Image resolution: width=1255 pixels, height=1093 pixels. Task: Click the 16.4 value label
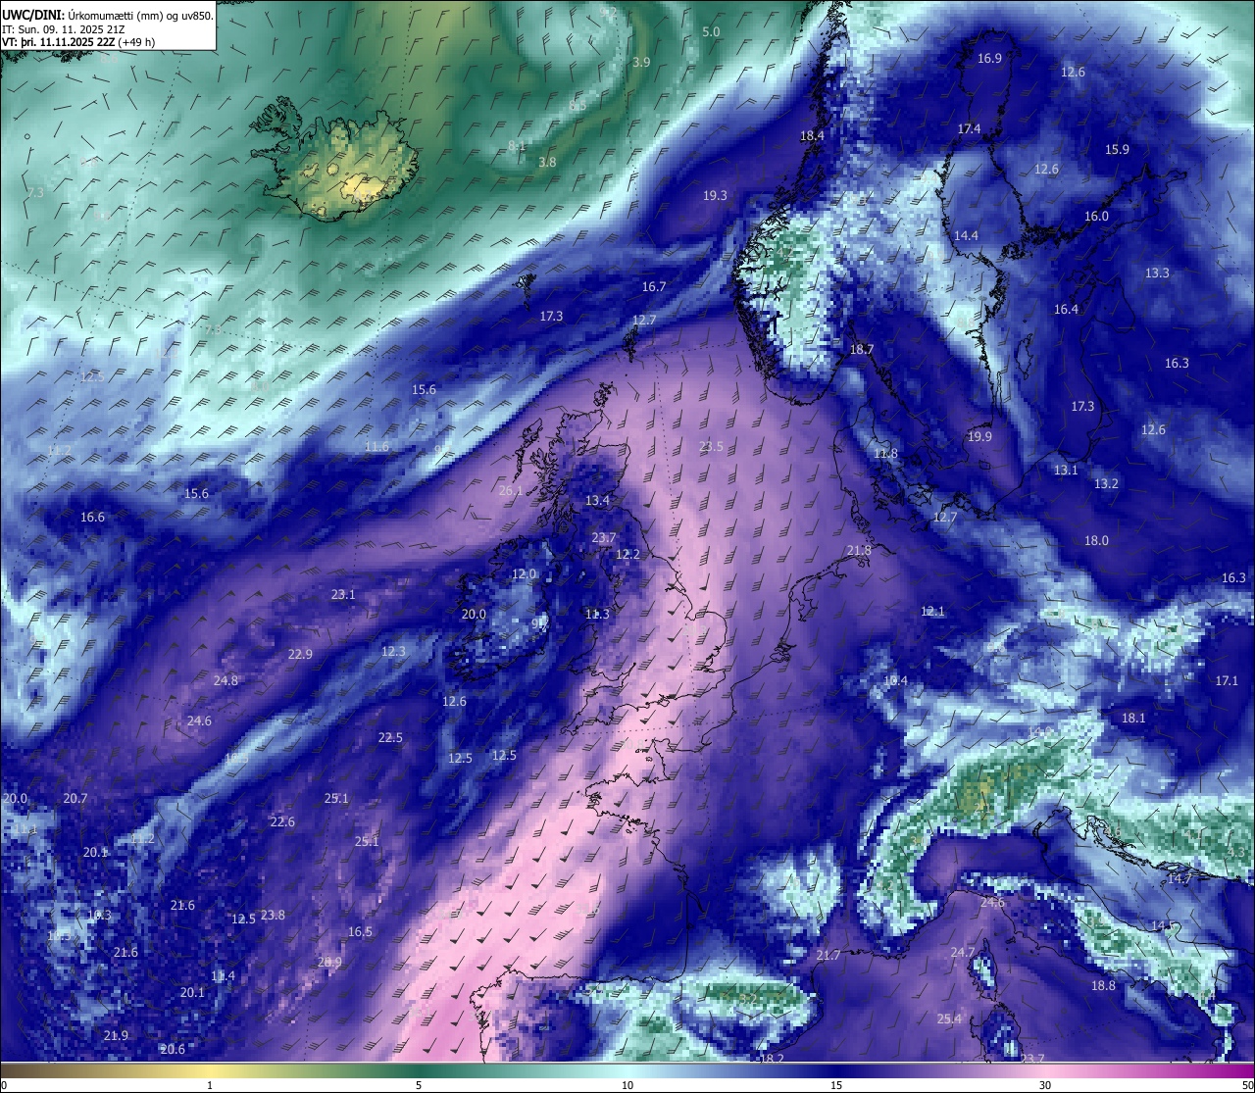(1066, 309)
